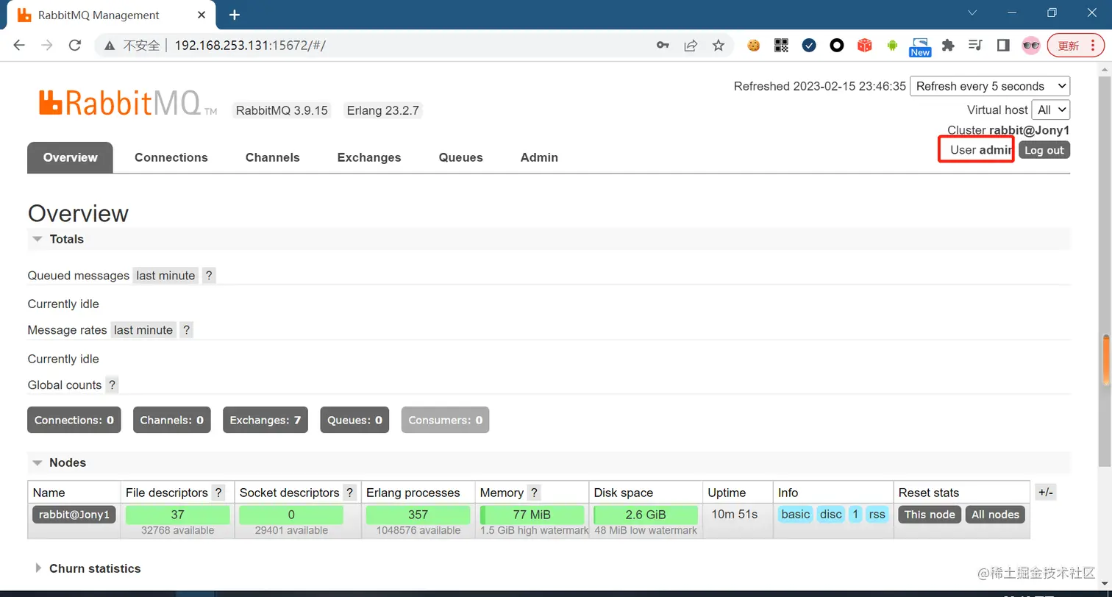Click the basic info tag
This screenshot has width=1112, height=597.
[x=796, y=515]
